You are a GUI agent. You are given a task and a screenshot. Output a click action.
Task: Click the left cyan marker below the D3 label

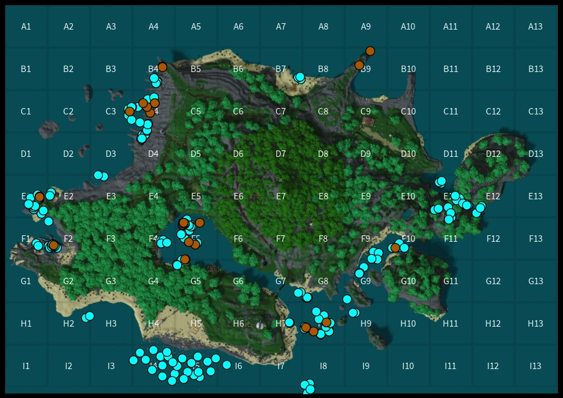(98, 175)
